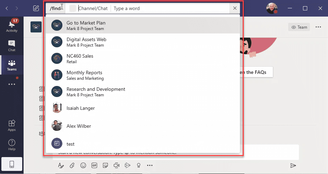Click the Channel/Chat search input field
328x174 pixels.
tap(93, 8)
